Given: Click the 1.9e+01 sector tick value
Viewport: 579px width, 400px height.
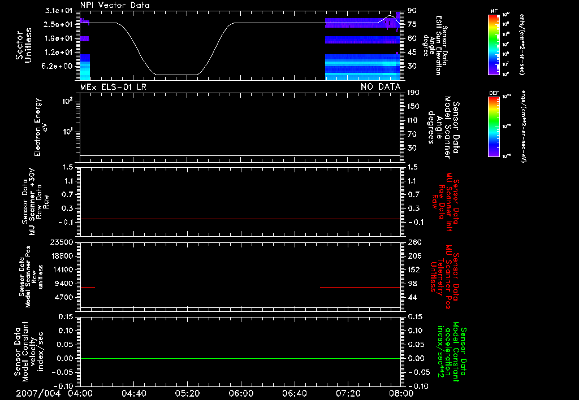Looking at the screenshot, I should pos(59,38).
